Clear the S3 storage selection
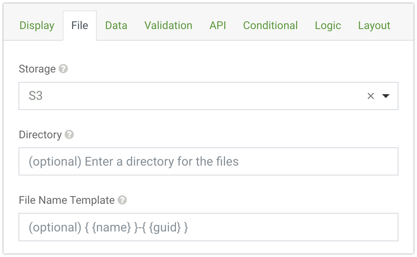The height and width of the screenshot is (257, 417). pyautogui.click(x=370, y=96)
